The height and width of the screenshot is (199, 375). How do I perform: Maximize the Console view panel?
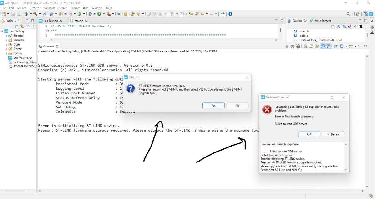coord(365,46)
